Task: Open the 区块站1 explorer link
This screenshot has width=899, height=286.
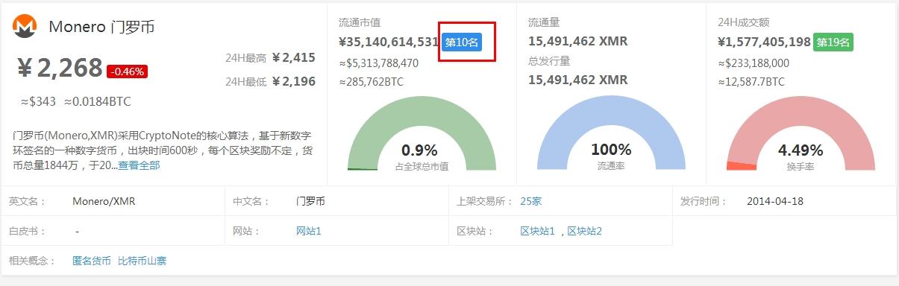Action: click(537, 231)
